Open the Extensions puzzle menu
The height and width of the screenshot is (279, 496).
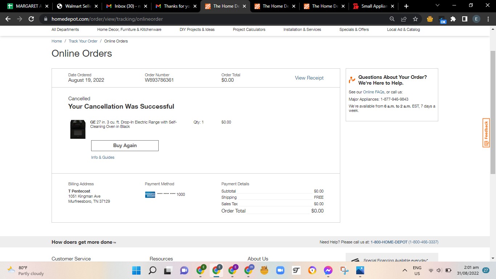(x=453, y=19)
